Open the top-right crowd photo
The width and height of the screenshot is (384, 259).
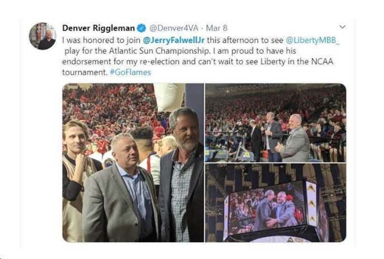tap(276, 123)
